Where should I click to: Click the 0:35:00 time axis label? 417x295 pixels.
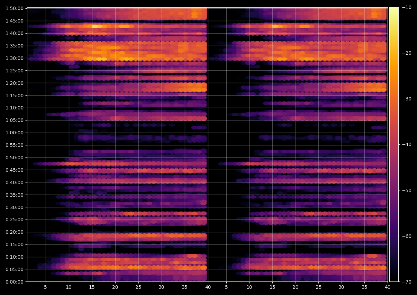click(15, 195)
